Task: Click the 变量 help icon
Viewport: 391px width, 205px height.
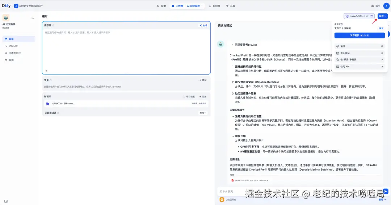Action: 51,80
